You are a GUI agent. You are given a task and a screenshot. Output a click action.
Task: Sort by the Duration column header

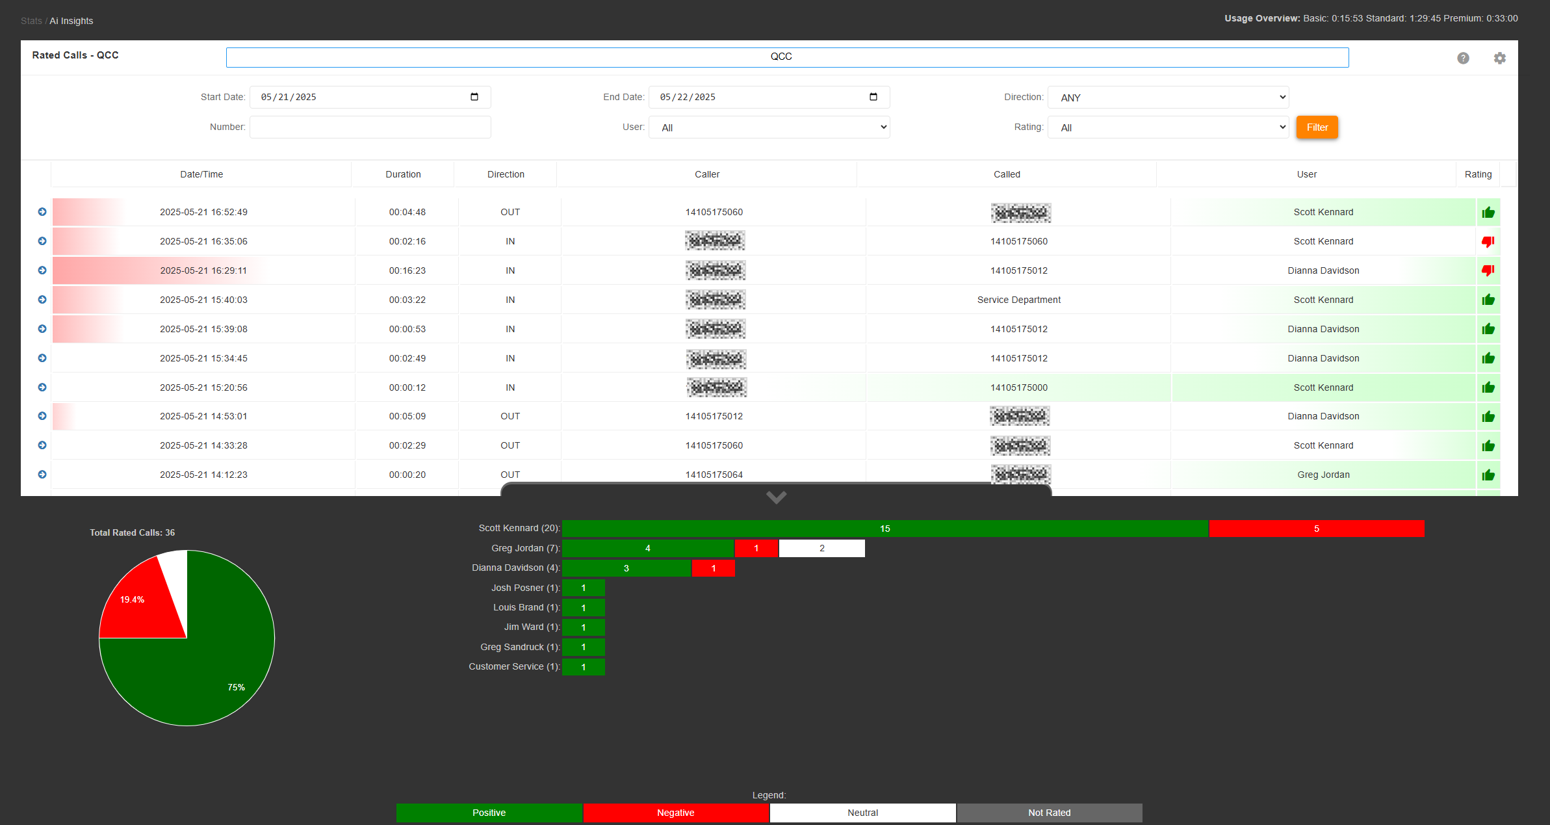(403, 174)
